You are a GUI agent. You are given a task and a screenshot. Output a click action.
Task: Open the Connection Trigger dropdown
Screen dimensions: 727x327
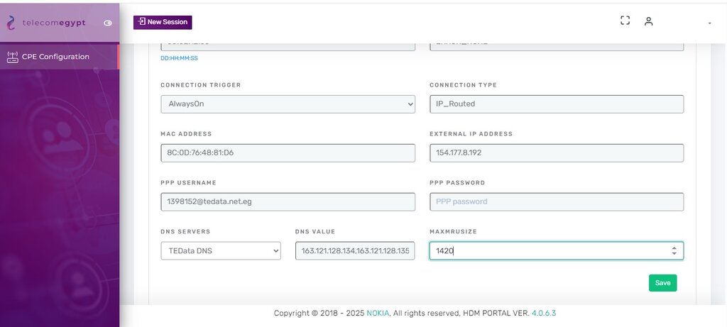tap(288, 104)
